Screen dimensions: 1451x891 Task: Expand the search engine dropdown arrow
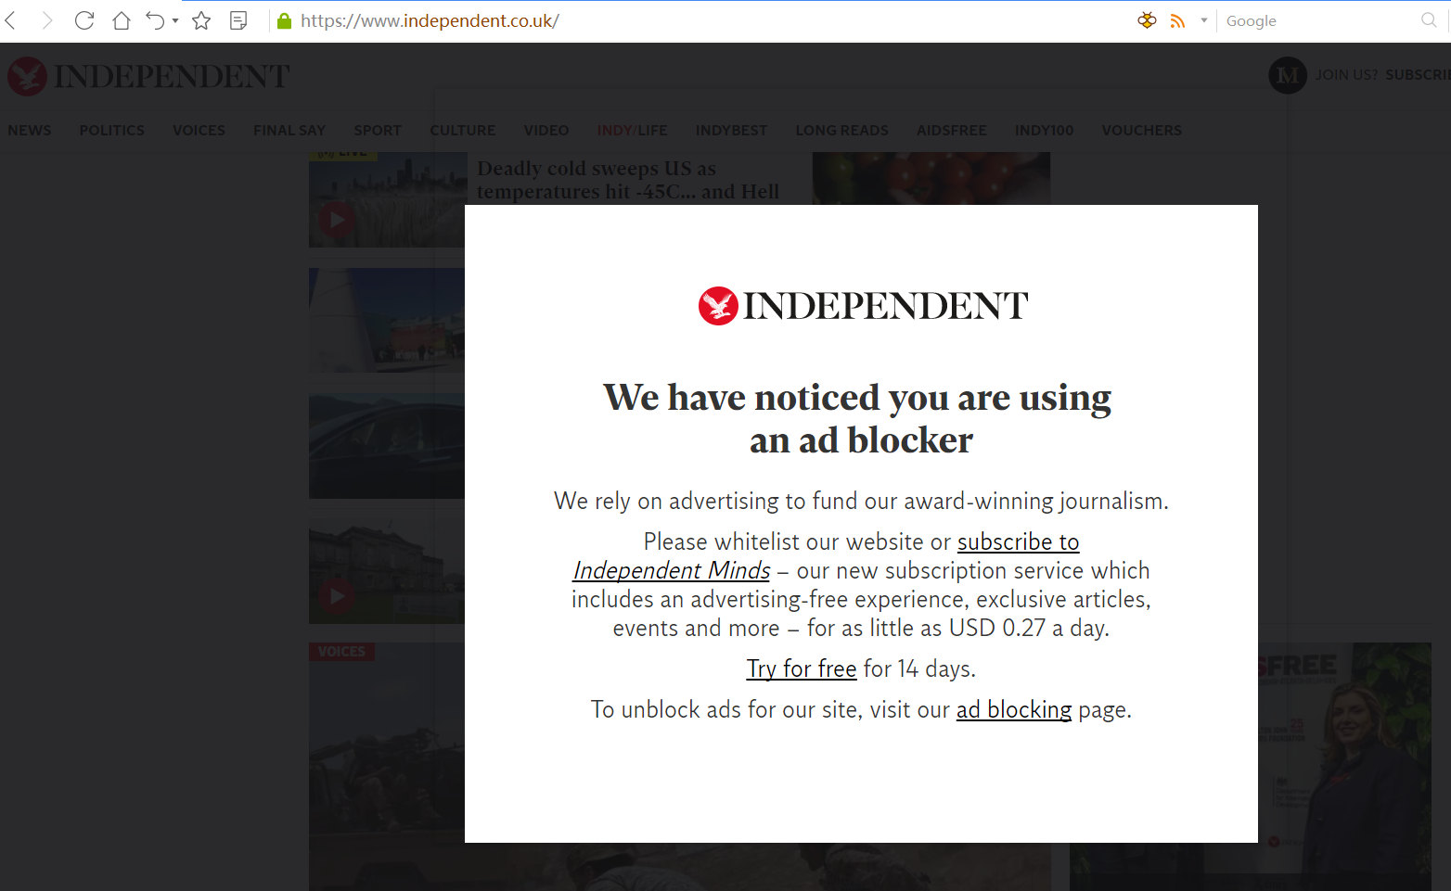pyautogui.click(x=1204, y=20)
